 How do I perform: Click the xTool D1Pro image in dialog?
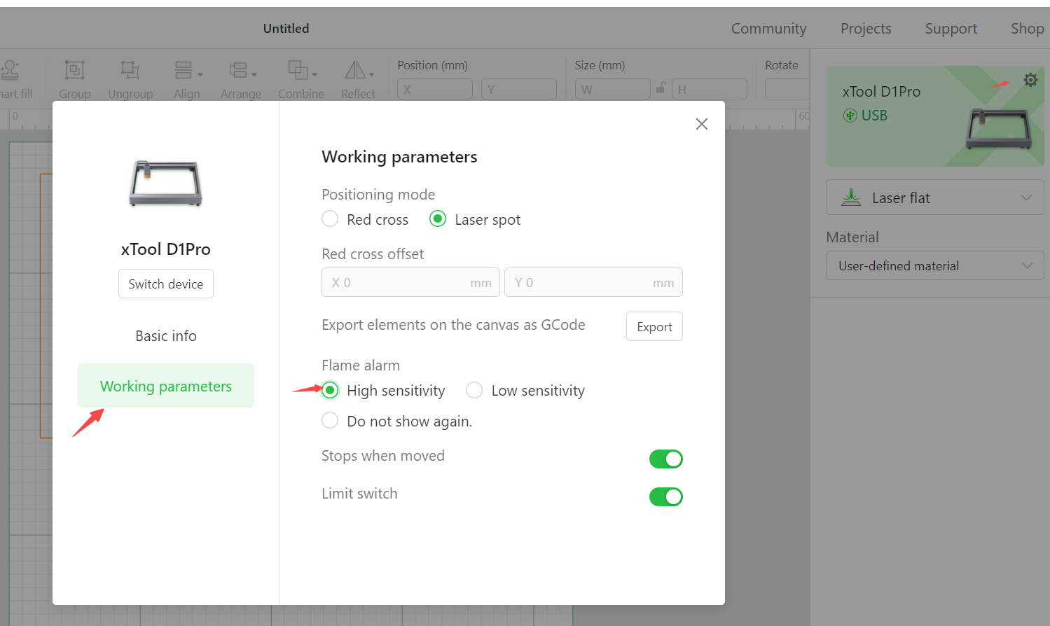click(166, 183)
